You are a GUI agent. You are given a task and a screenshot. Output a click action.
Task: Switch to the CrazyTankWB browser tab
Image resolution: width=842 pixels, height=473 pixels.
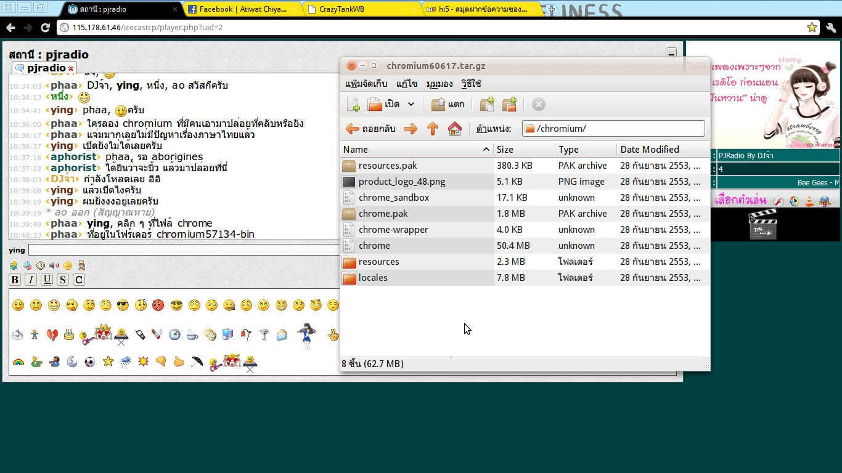click(362, 9)
